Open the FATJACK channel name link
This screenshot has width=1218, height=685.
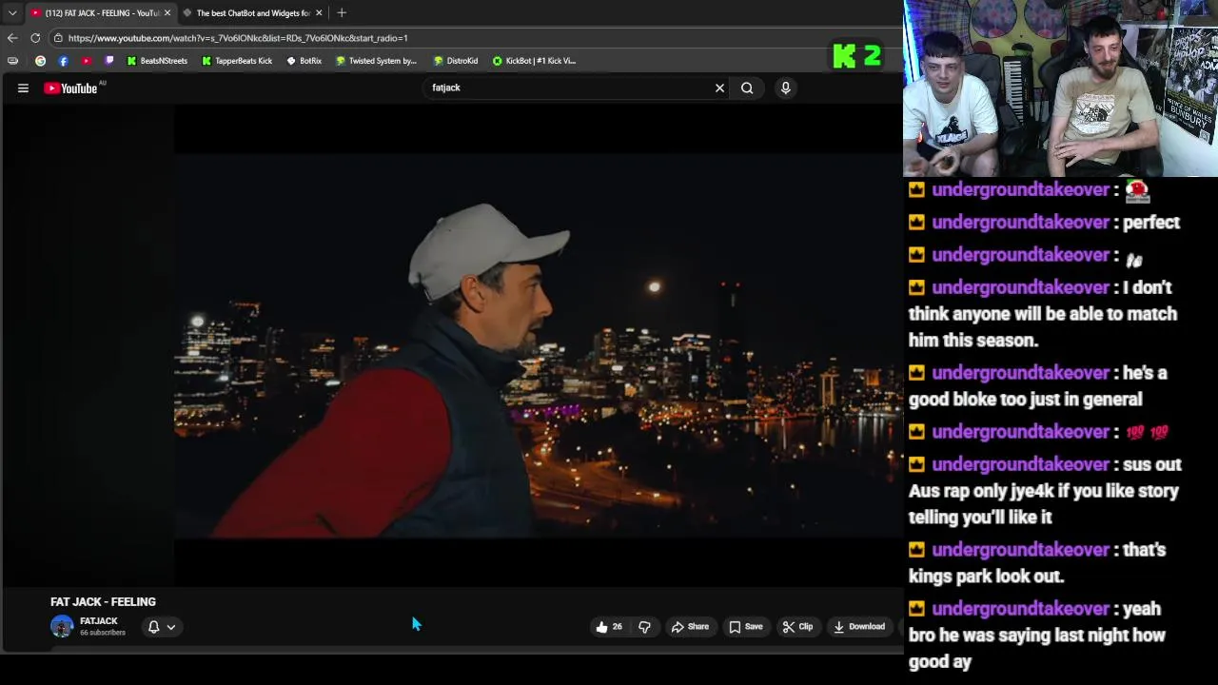point(99,621)
